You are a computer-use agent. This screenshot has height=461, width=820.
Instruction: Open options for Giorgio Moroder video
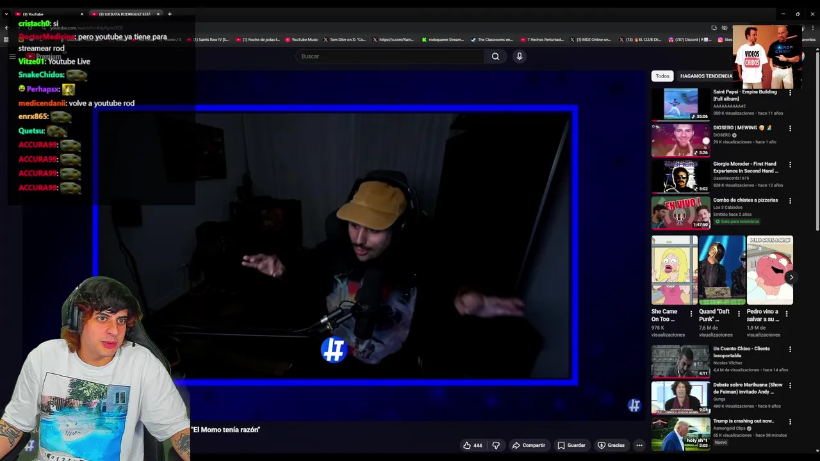[x=790, y=165]
